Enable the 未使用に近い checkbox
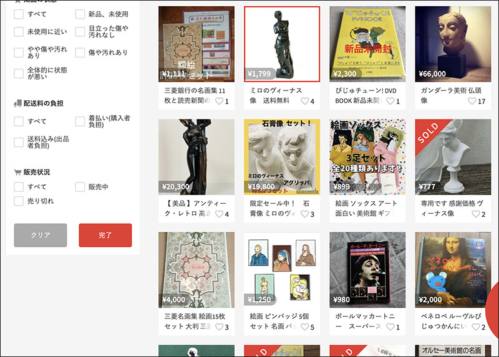Screen dimensions: 499x357 19,32
